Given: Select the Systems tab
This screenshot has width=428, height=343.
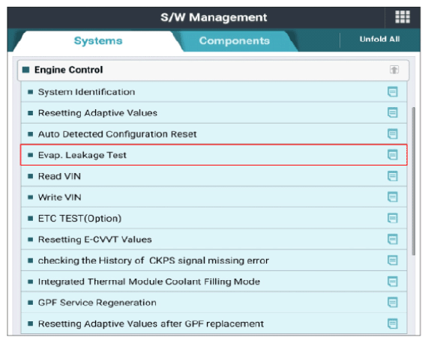Looking at the screenshot, I should [x=98, y=41].
